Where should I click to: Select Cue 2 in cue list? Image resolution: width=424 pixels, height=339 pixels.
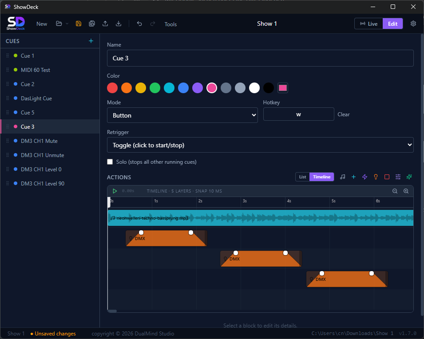coord(50,84)
